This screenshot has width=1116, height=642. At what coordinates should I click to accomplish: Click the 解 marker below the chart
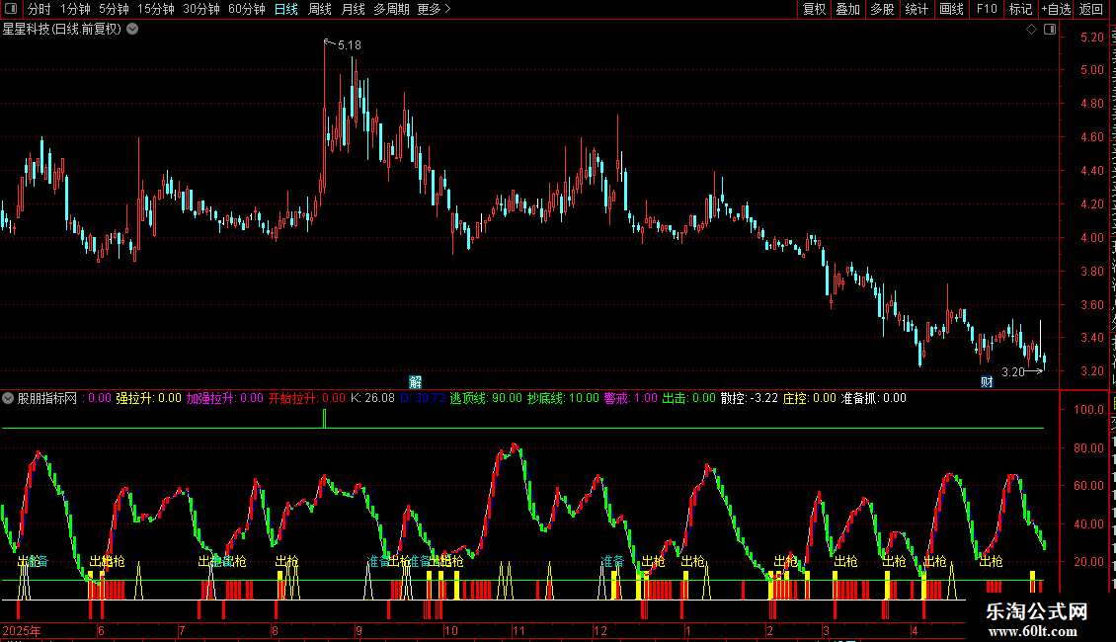pos(415,382)
